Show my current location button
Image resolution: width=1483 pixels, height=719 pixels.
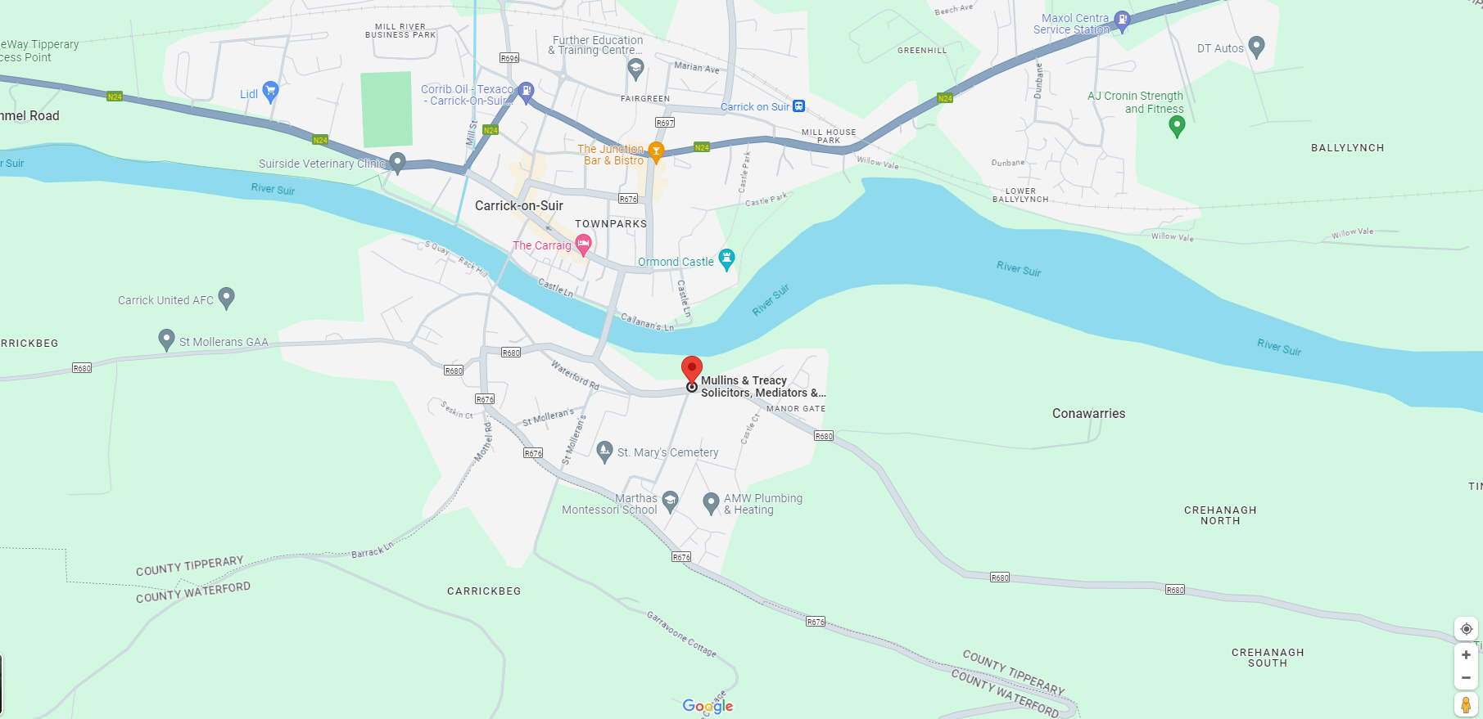click(1466, 629)
